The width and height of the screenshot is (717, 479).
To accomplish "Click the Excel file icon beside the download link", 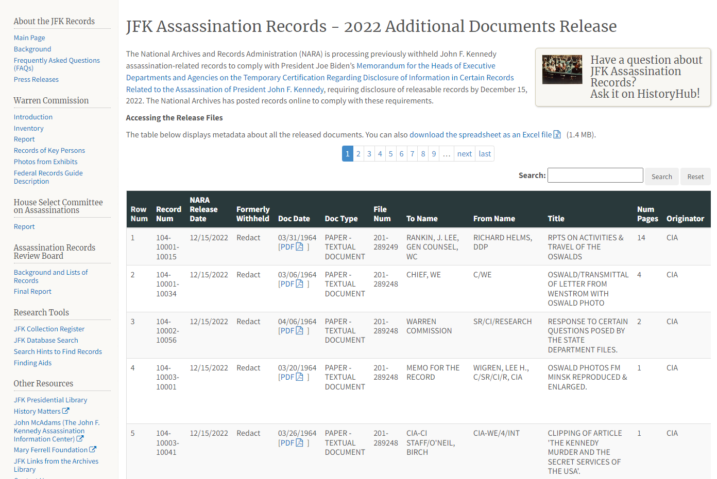I will 557,135.
